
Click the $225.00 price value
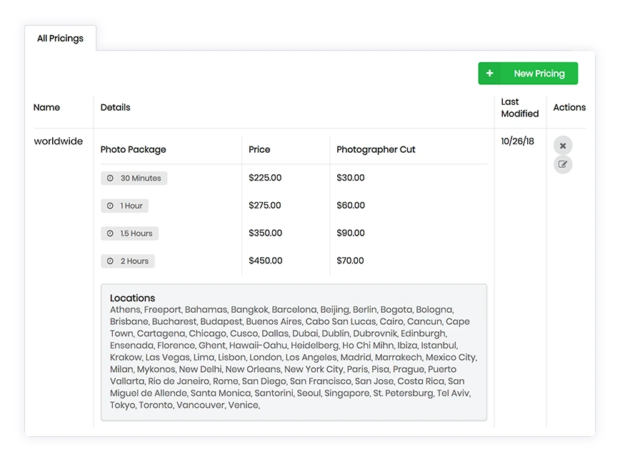(265, 178)
